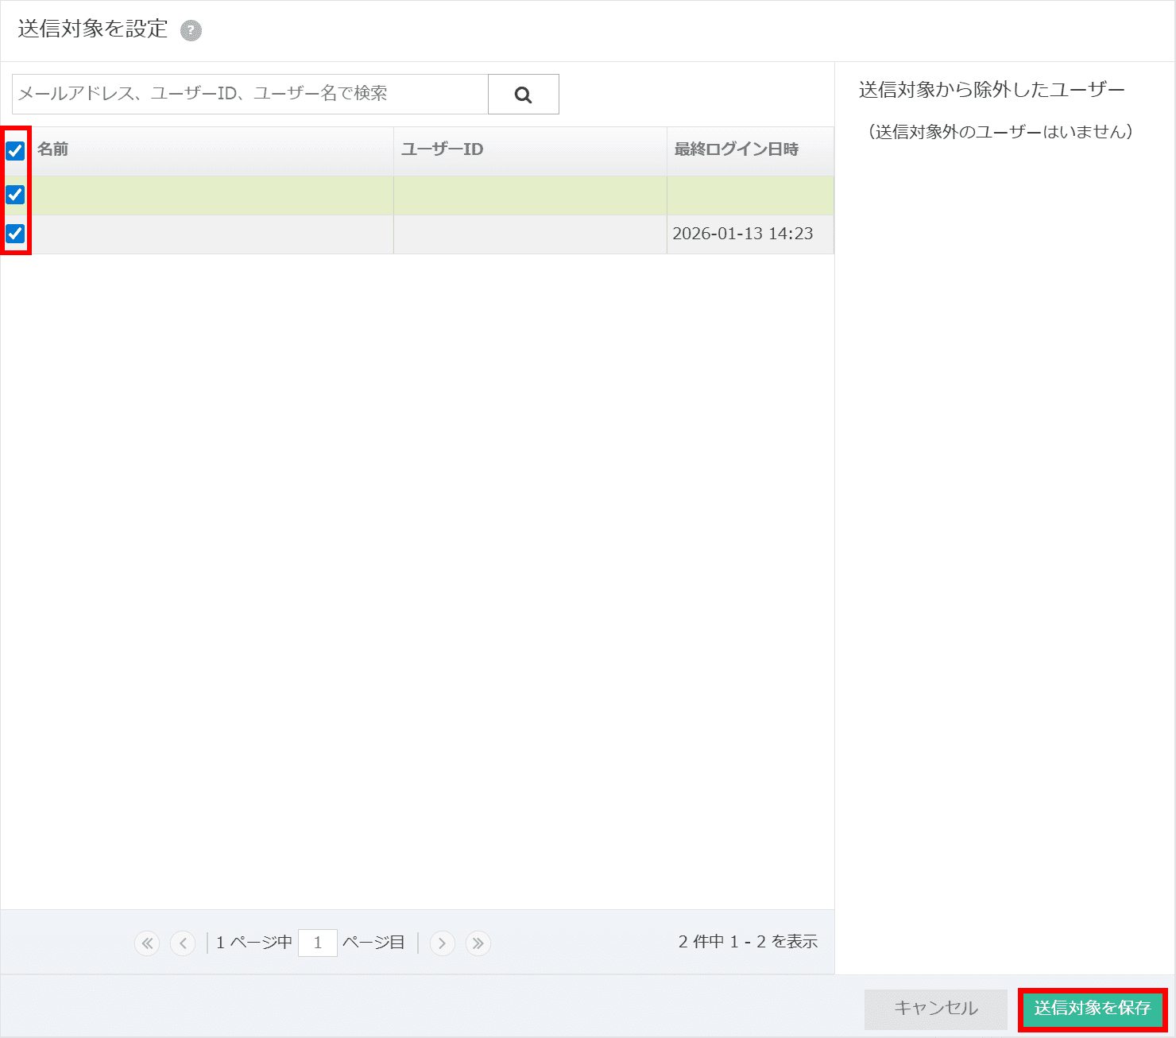
Task: Sort by the 最終ログイン日時 column header
Action: [736, 149]
